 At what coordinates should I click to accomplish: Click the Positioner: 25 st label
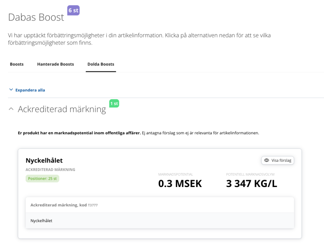(42, 179)
